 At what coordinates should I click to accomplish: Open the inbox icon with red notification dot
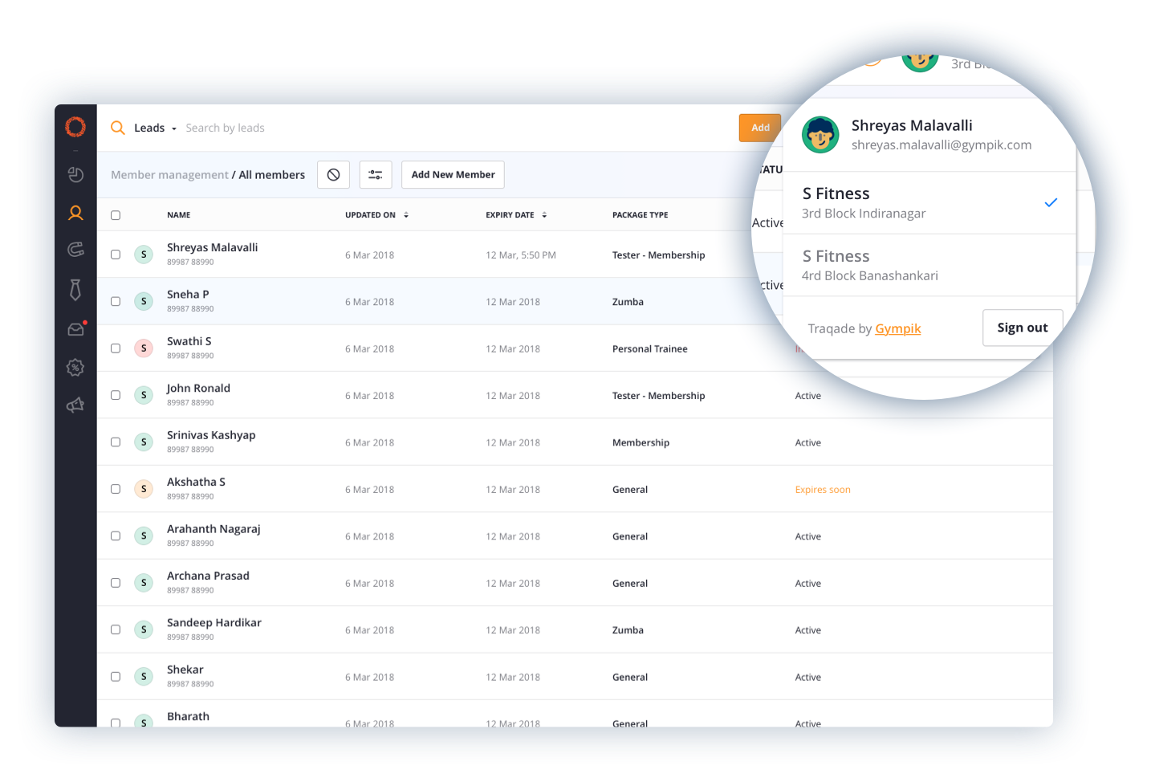pyautogui.click(x=75, y=329)
